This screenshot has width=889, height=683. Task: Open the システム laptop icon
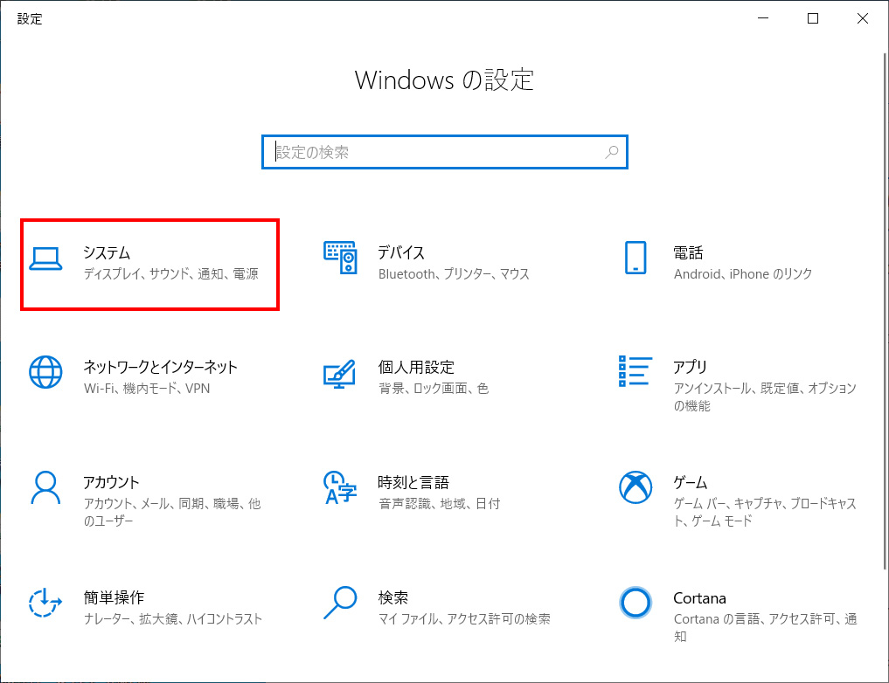45,260
